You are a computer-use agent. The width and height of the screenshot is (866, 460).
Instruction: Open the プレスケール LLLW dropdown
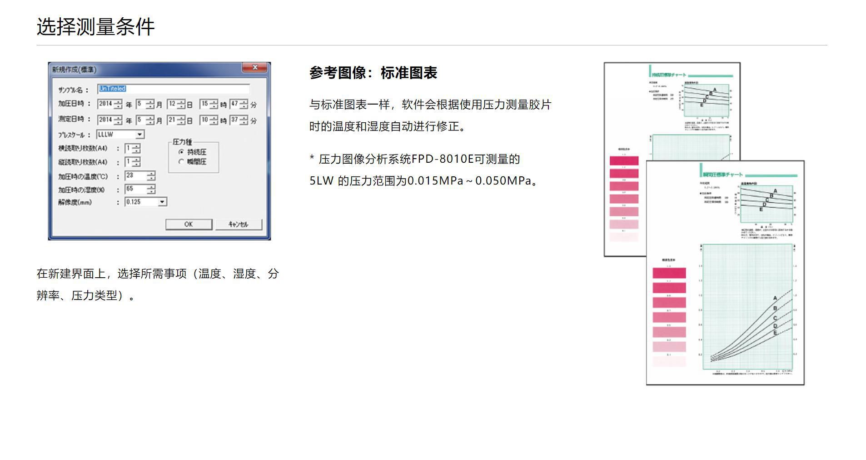120,135
